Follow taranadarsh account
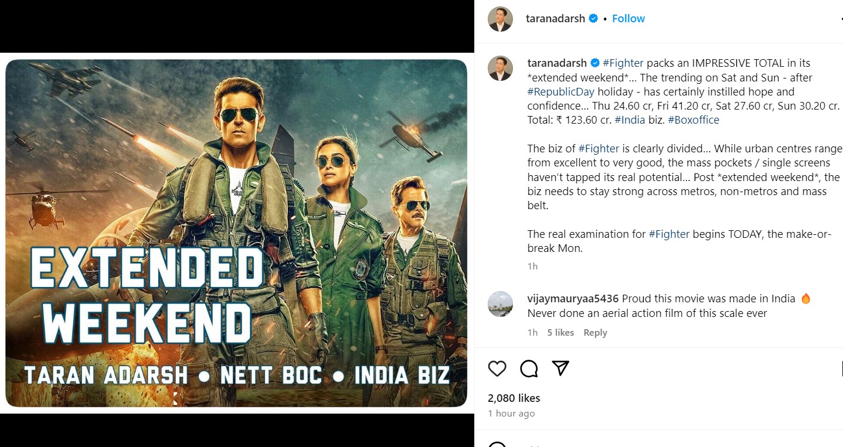The image size is (843, 447). (x=628, y=19)
